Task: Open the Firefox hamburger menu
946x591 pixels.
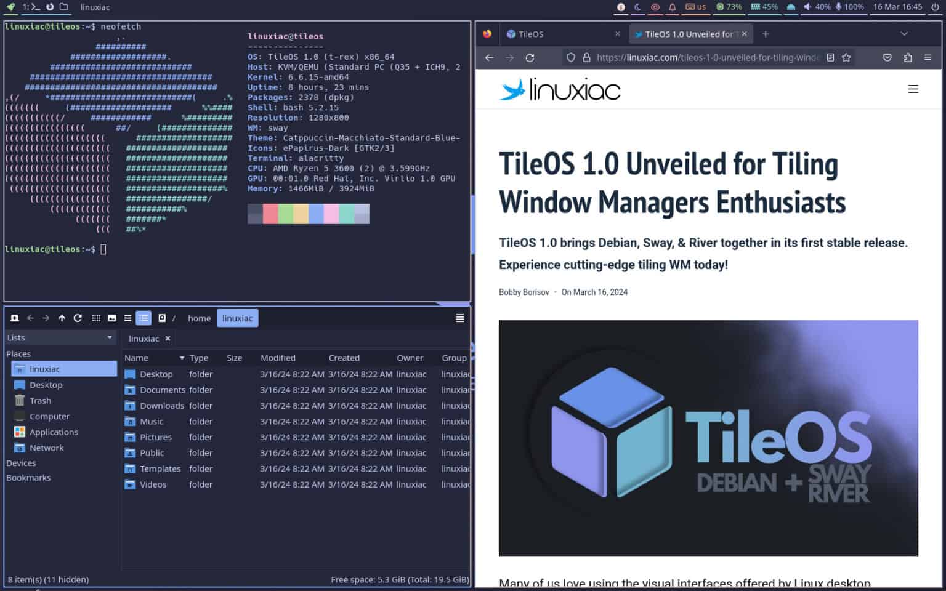Action: [x=928, y=57]
